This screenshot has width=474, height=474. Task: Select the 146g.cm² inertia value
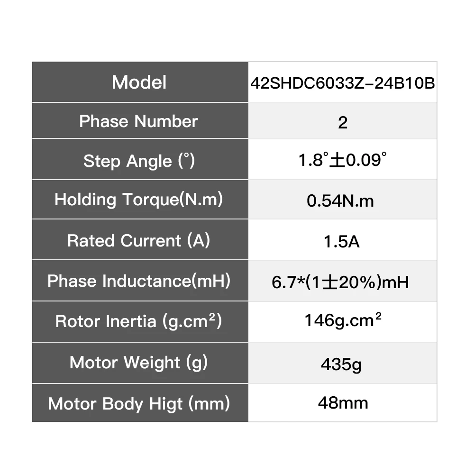(343, 320)
